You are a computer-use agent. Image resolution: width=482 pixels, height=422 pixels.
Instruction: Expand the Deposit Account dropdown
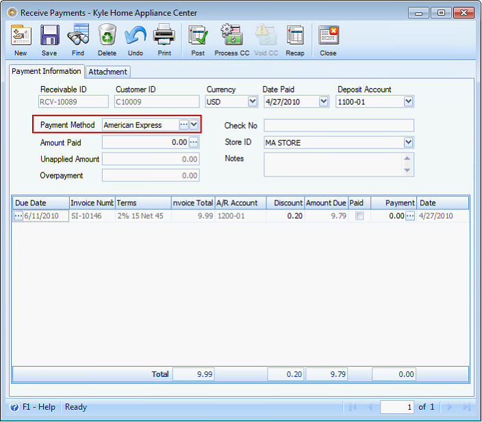click(409, 102)
